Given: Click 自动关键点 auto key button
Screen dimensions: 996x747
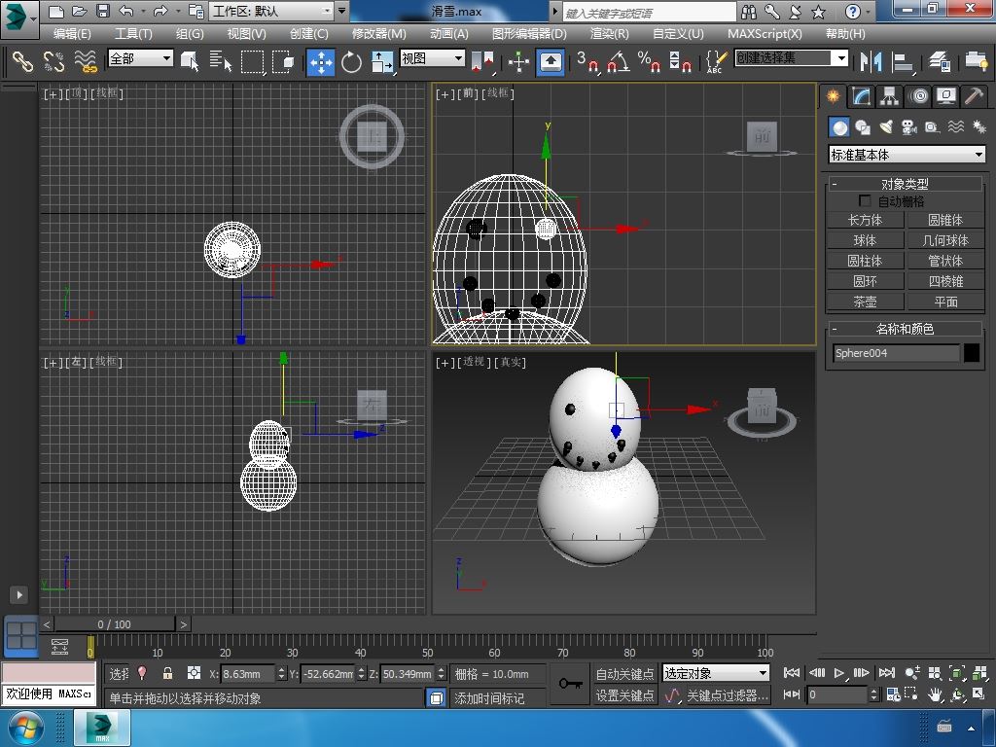Looking at the screenshot, I should 624,673.
